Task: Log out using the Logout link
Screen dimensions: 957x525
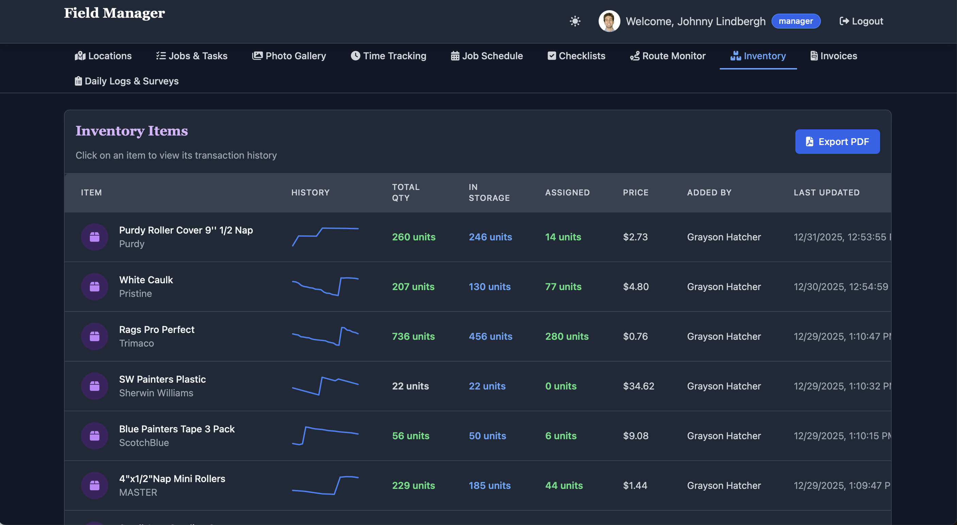Action: [x=861, y=21]
